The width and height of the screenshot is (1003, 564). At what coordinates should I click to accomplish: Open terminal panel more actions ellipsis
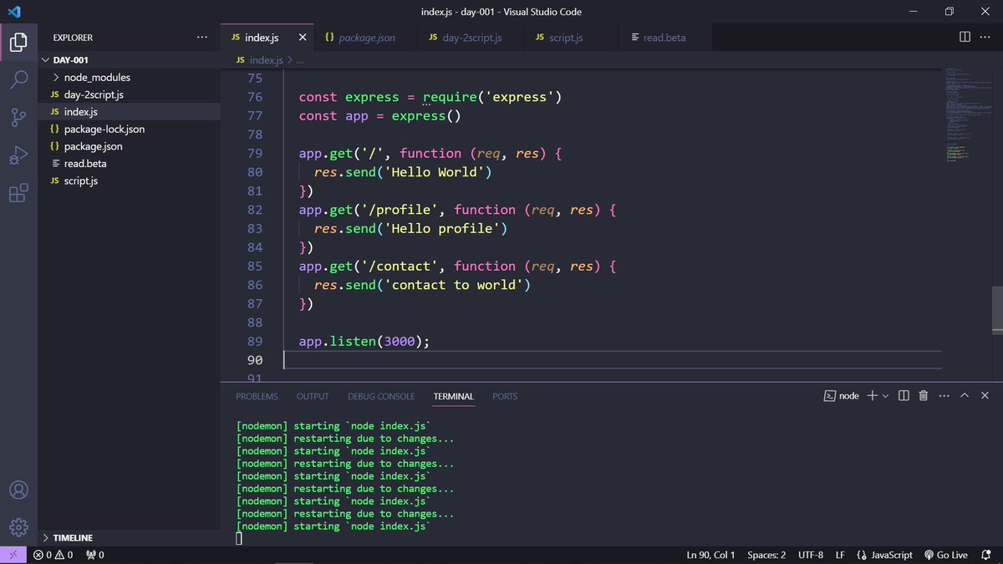pyautogui.click(x=944, y=396)
